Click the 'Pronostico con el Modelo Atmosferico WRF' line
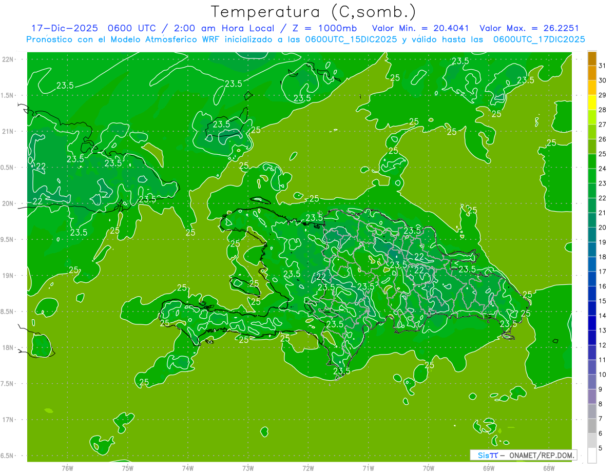 (306, 39)
